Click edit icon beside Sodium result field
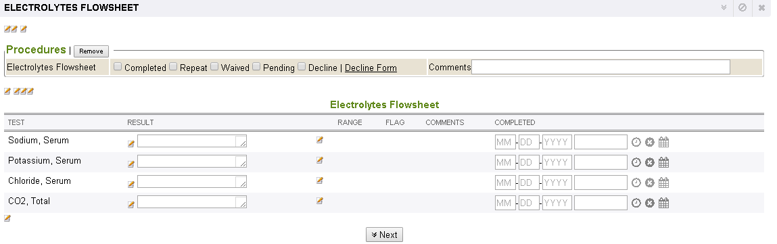Screen dimensions: 777x244 (x=131, y=143)
